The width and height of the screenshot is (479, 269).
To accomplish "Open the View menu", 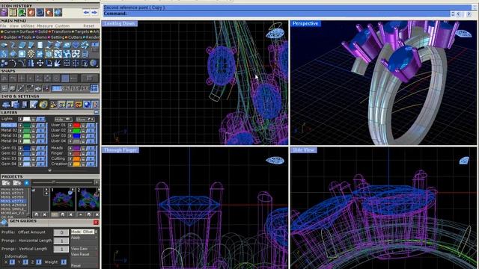I will click(x=14, y=26).
